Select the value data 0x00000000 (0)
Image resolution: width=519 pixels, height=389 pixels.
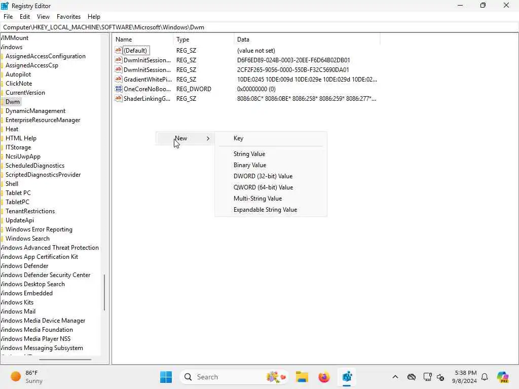click(256, 89)
